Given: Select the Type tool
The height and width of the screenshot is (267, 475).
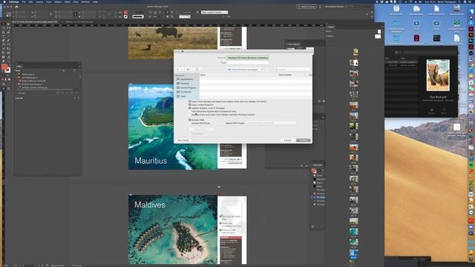Looking at the screenshot, I should pyautogui.click(x=4, y=36).
